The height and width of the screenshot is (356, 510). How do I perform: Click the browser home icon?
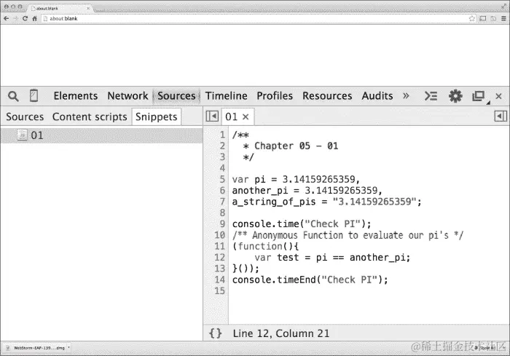tap(34, 18)
